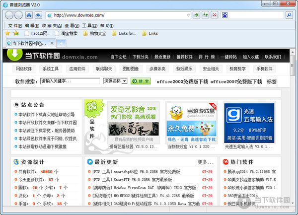The height and width of the screenshot is (215, 298).
Task: Open the 下载分类 nav link
Action: [x=141, y=57]
